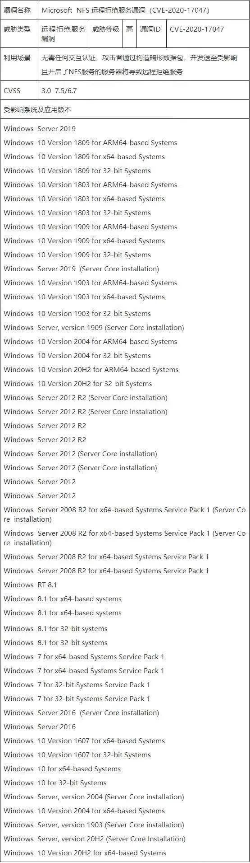
Task: Click Windows Server, version 20H2 Server Core line
Action: (95, 839)
